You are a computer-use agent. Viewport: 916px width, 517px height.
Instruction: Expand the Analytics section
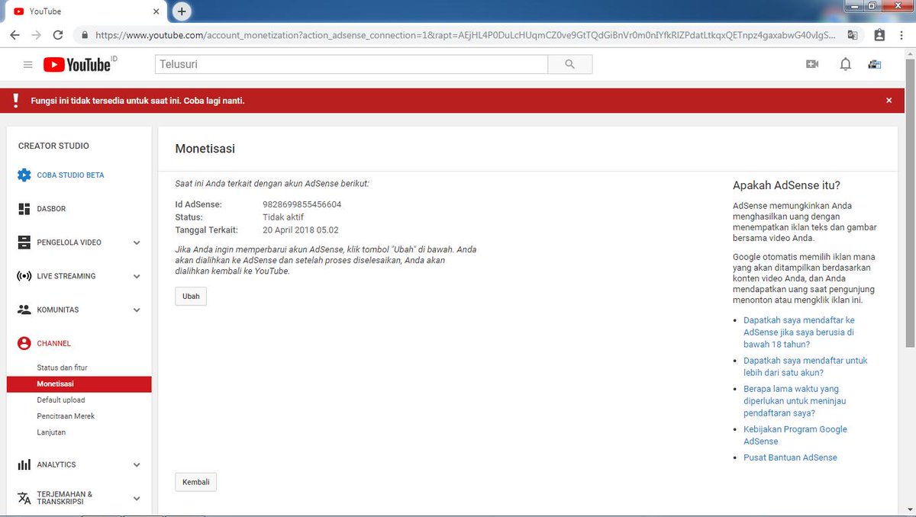pyautogui.click(x=137, y=464)
